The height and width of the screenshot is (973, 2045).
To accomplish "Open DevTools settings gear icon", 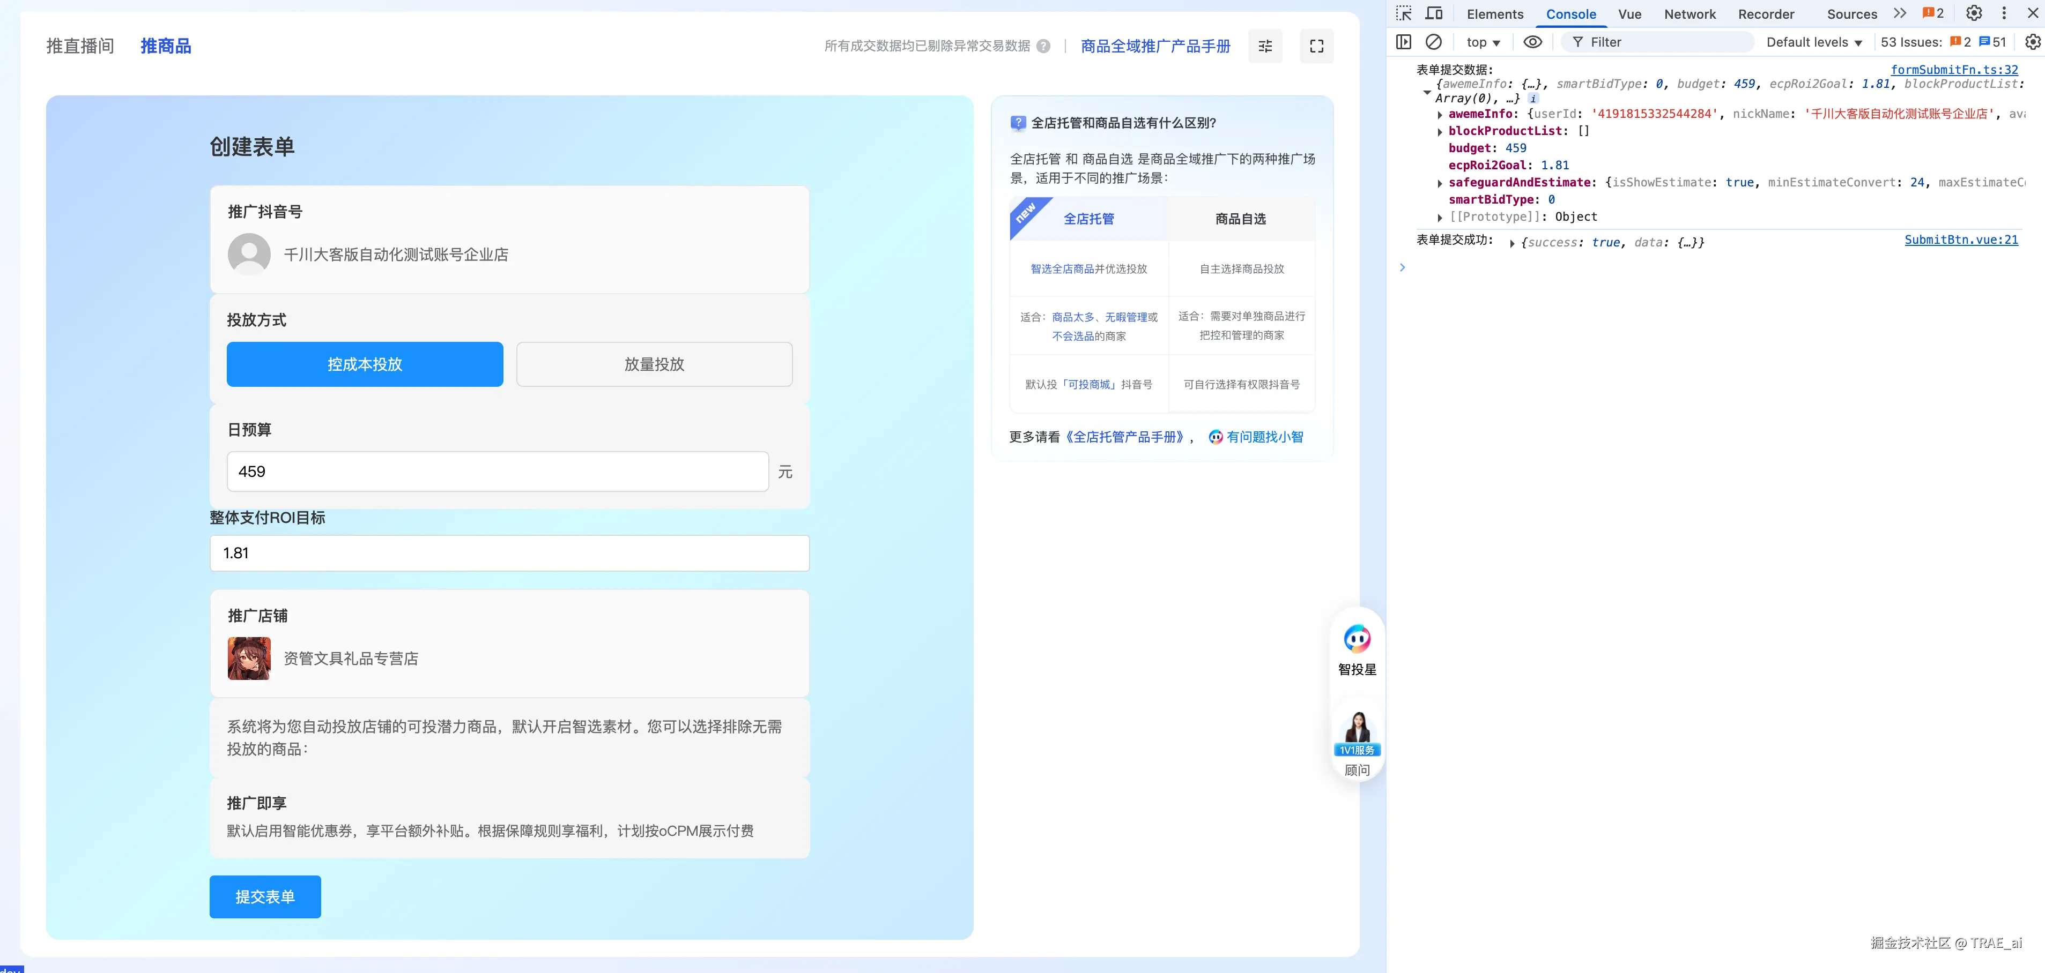I will [x=1974, y=13].
